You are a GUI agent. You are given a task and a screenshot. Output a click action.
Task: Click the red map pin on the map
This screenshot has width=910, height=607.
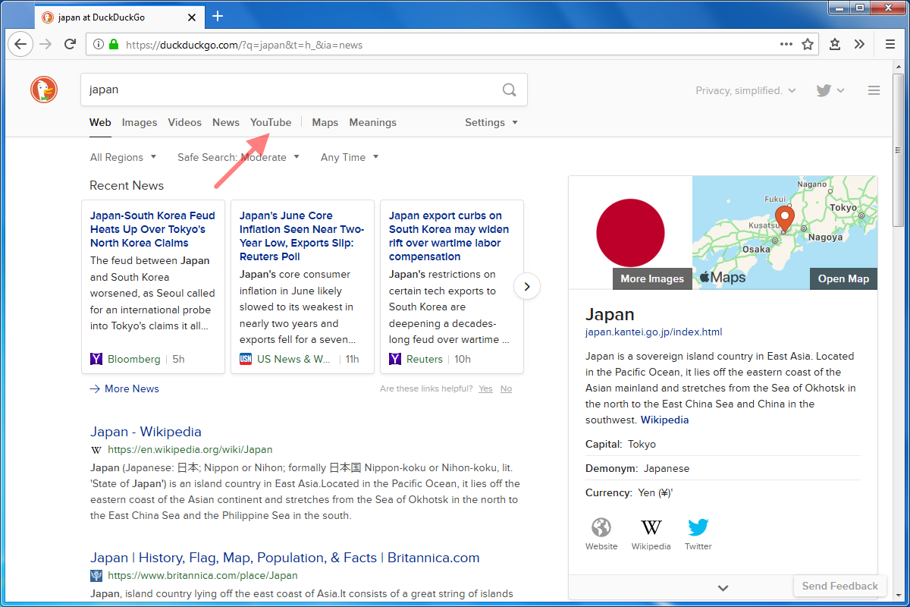pos(785,219)
